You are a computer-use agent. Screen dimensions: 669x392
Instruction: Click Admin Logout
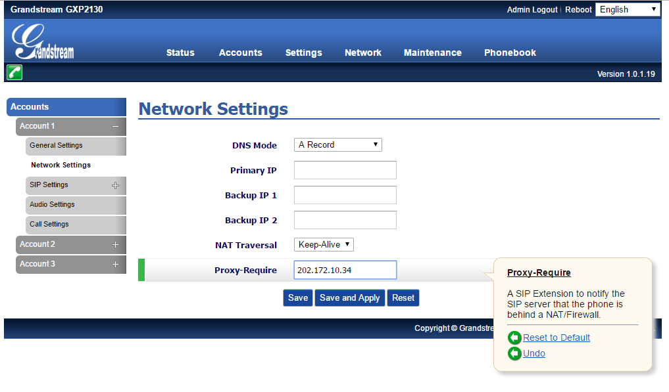(x=532, y=9)
